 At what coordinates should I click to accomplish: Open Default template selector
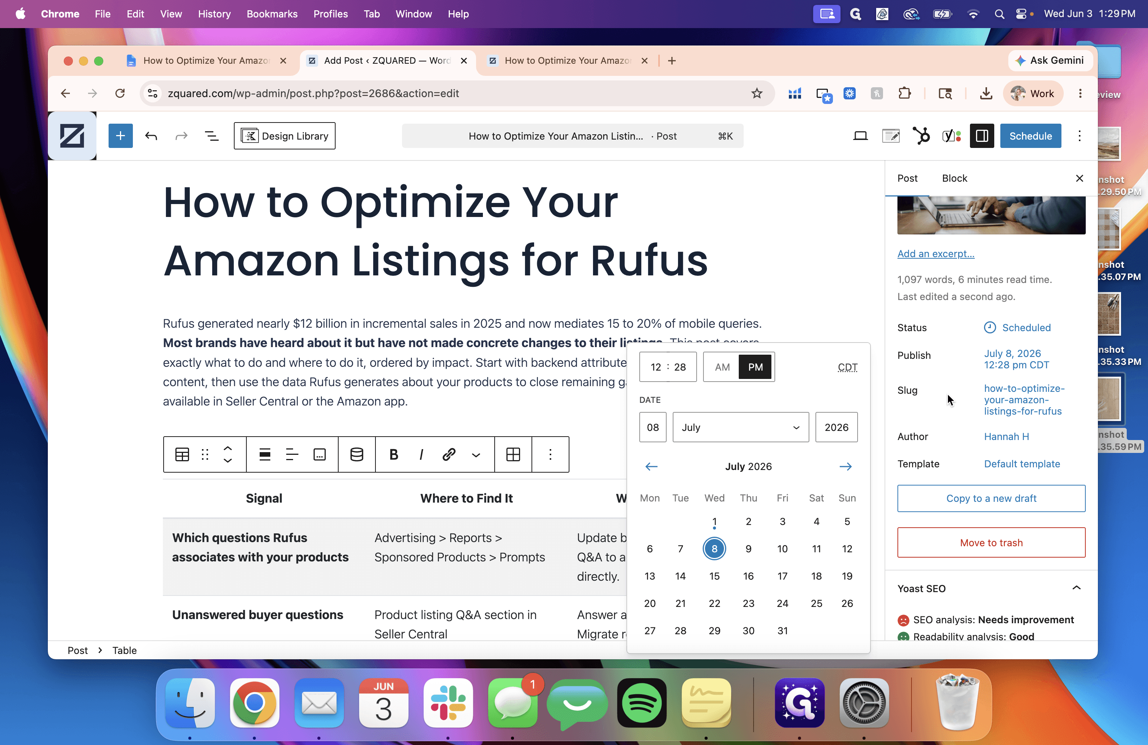pyautogui.click(x=1022, y=464)
